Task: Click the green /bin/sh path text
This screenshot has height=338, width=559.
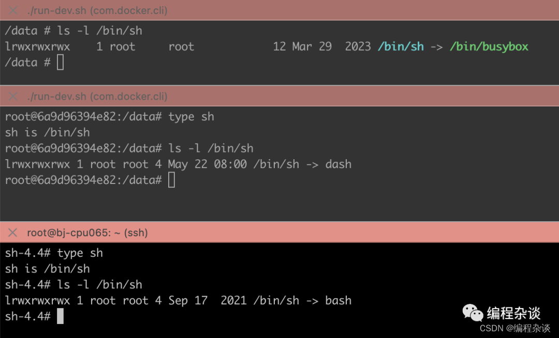Action: pos(401,47)
